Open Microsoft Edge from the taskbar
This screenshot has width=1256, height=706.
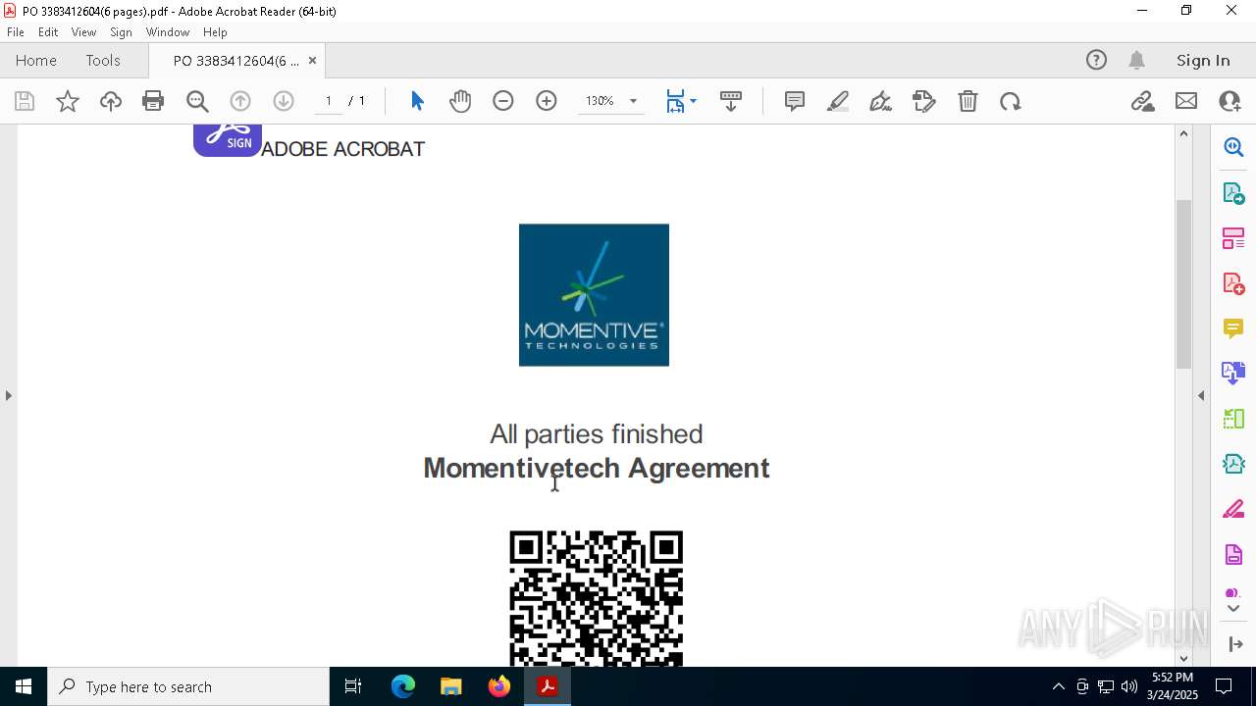[x=403, y=686]
